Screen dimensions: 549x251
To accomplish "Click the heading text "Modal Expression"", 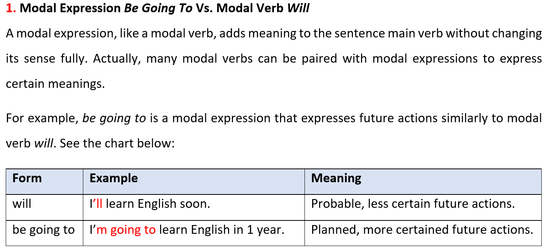I will click(70, 9).
